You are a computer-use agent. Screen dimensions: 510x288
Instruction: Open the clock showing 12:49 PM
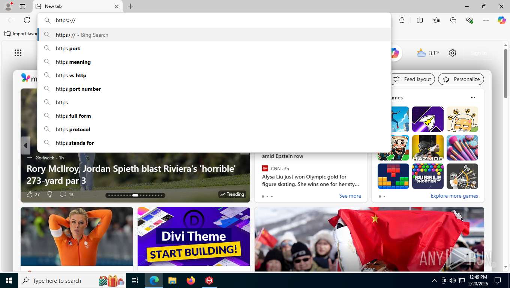click(x=478, y=280)
